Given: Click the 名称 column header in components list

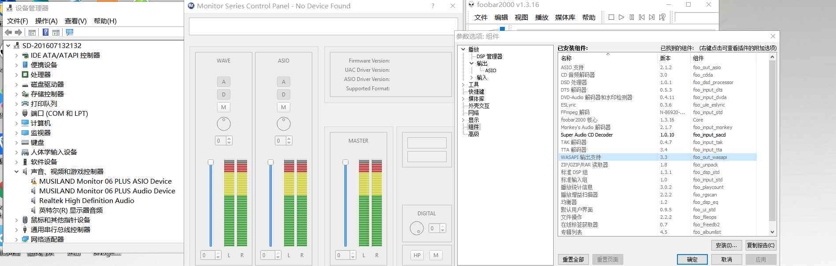Looking at the screenshot, I should pos(608,58).
